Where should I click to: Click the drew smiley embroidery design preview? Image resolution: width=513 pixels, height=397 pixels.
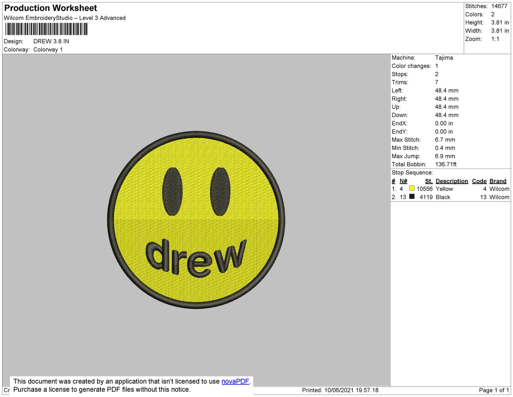[196, 220]
